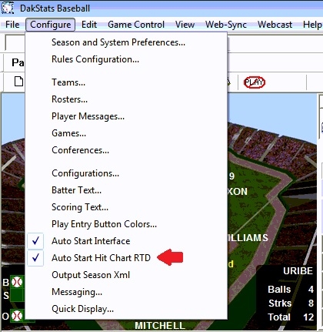Open Batter Text settings
This screenshot has height=332, width=323.
(x=126, y=190)
